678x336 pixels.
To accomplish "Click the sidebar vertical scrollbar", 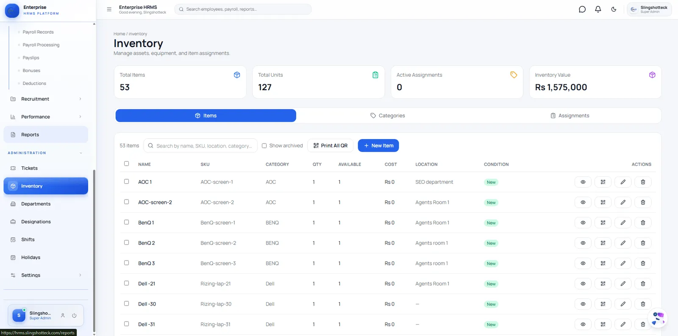I will (94, 250).
